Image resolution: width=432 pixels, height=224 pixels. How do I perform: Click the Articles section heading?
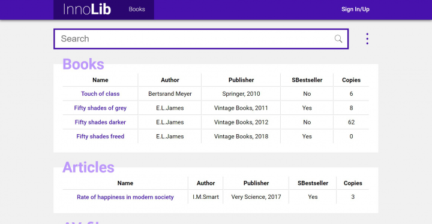coord(88,167)
